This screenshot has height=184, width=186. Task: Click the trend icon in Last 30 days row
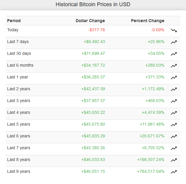pos(174,54)
